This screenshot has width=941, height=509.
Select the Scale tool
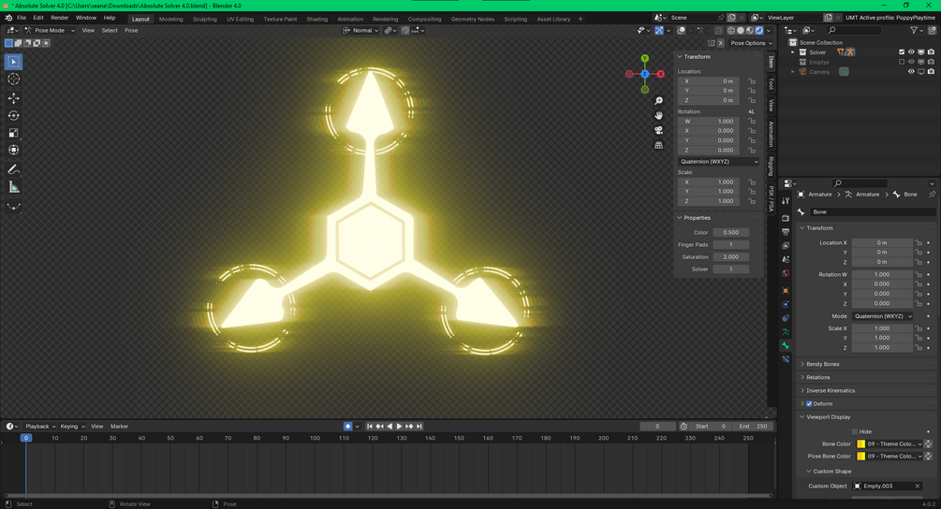click(14, 133)
